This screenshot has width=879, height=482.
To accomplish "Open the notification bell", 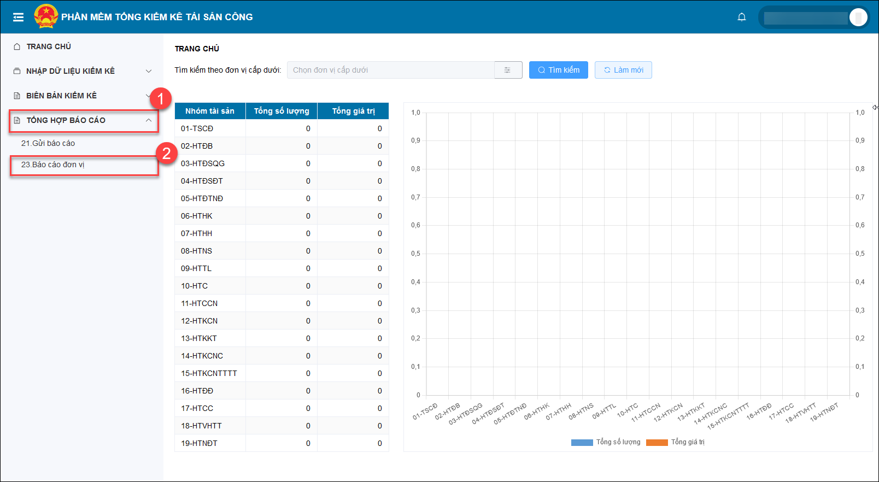I will coord(742,17).
